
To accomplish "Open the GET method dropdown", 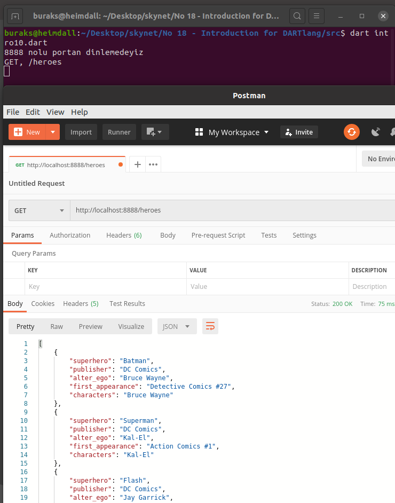I will click(39, 210).
